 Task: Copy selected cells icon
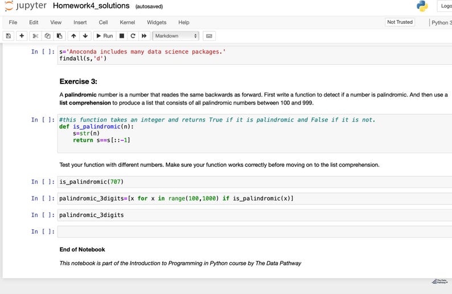tap(48, 36)
